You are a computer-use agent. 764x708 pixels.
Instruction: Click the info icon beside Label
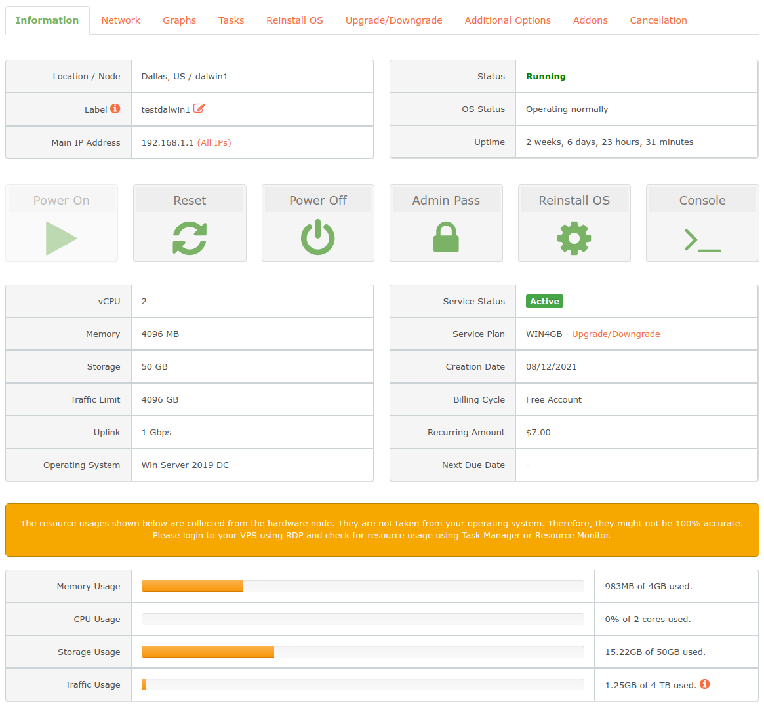(x=115, y=109)
